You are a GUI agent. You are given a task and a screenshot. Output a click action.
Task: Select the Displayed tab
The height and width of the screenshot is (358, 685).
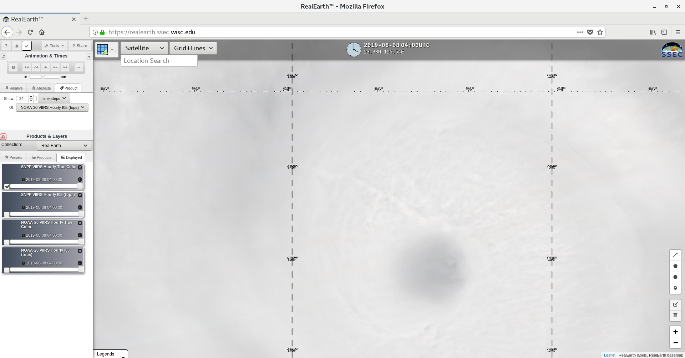click(71, 157)
